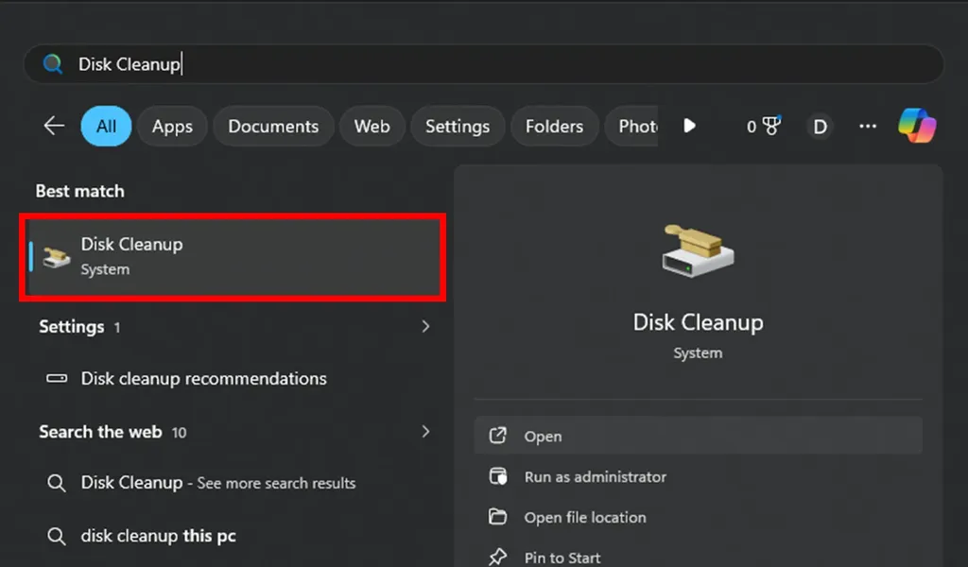Click the arrow to reveal more filter tabs
Image resolution: width=968 pixels, height=567 pixels.
pos(689,125)
